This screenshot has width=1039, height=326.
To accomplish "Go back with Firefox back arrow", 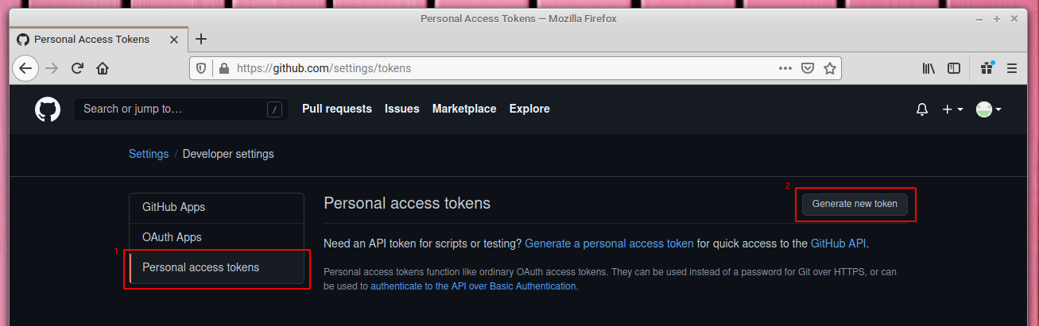I will click(25, 68).
